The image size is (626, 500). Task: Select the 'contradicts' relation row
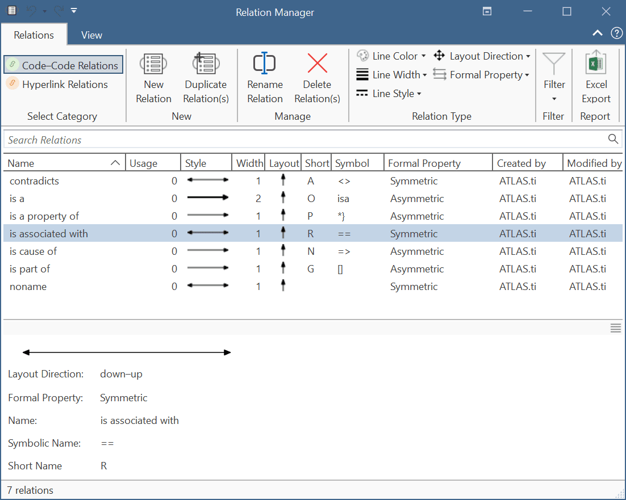(x=313, y=180)
